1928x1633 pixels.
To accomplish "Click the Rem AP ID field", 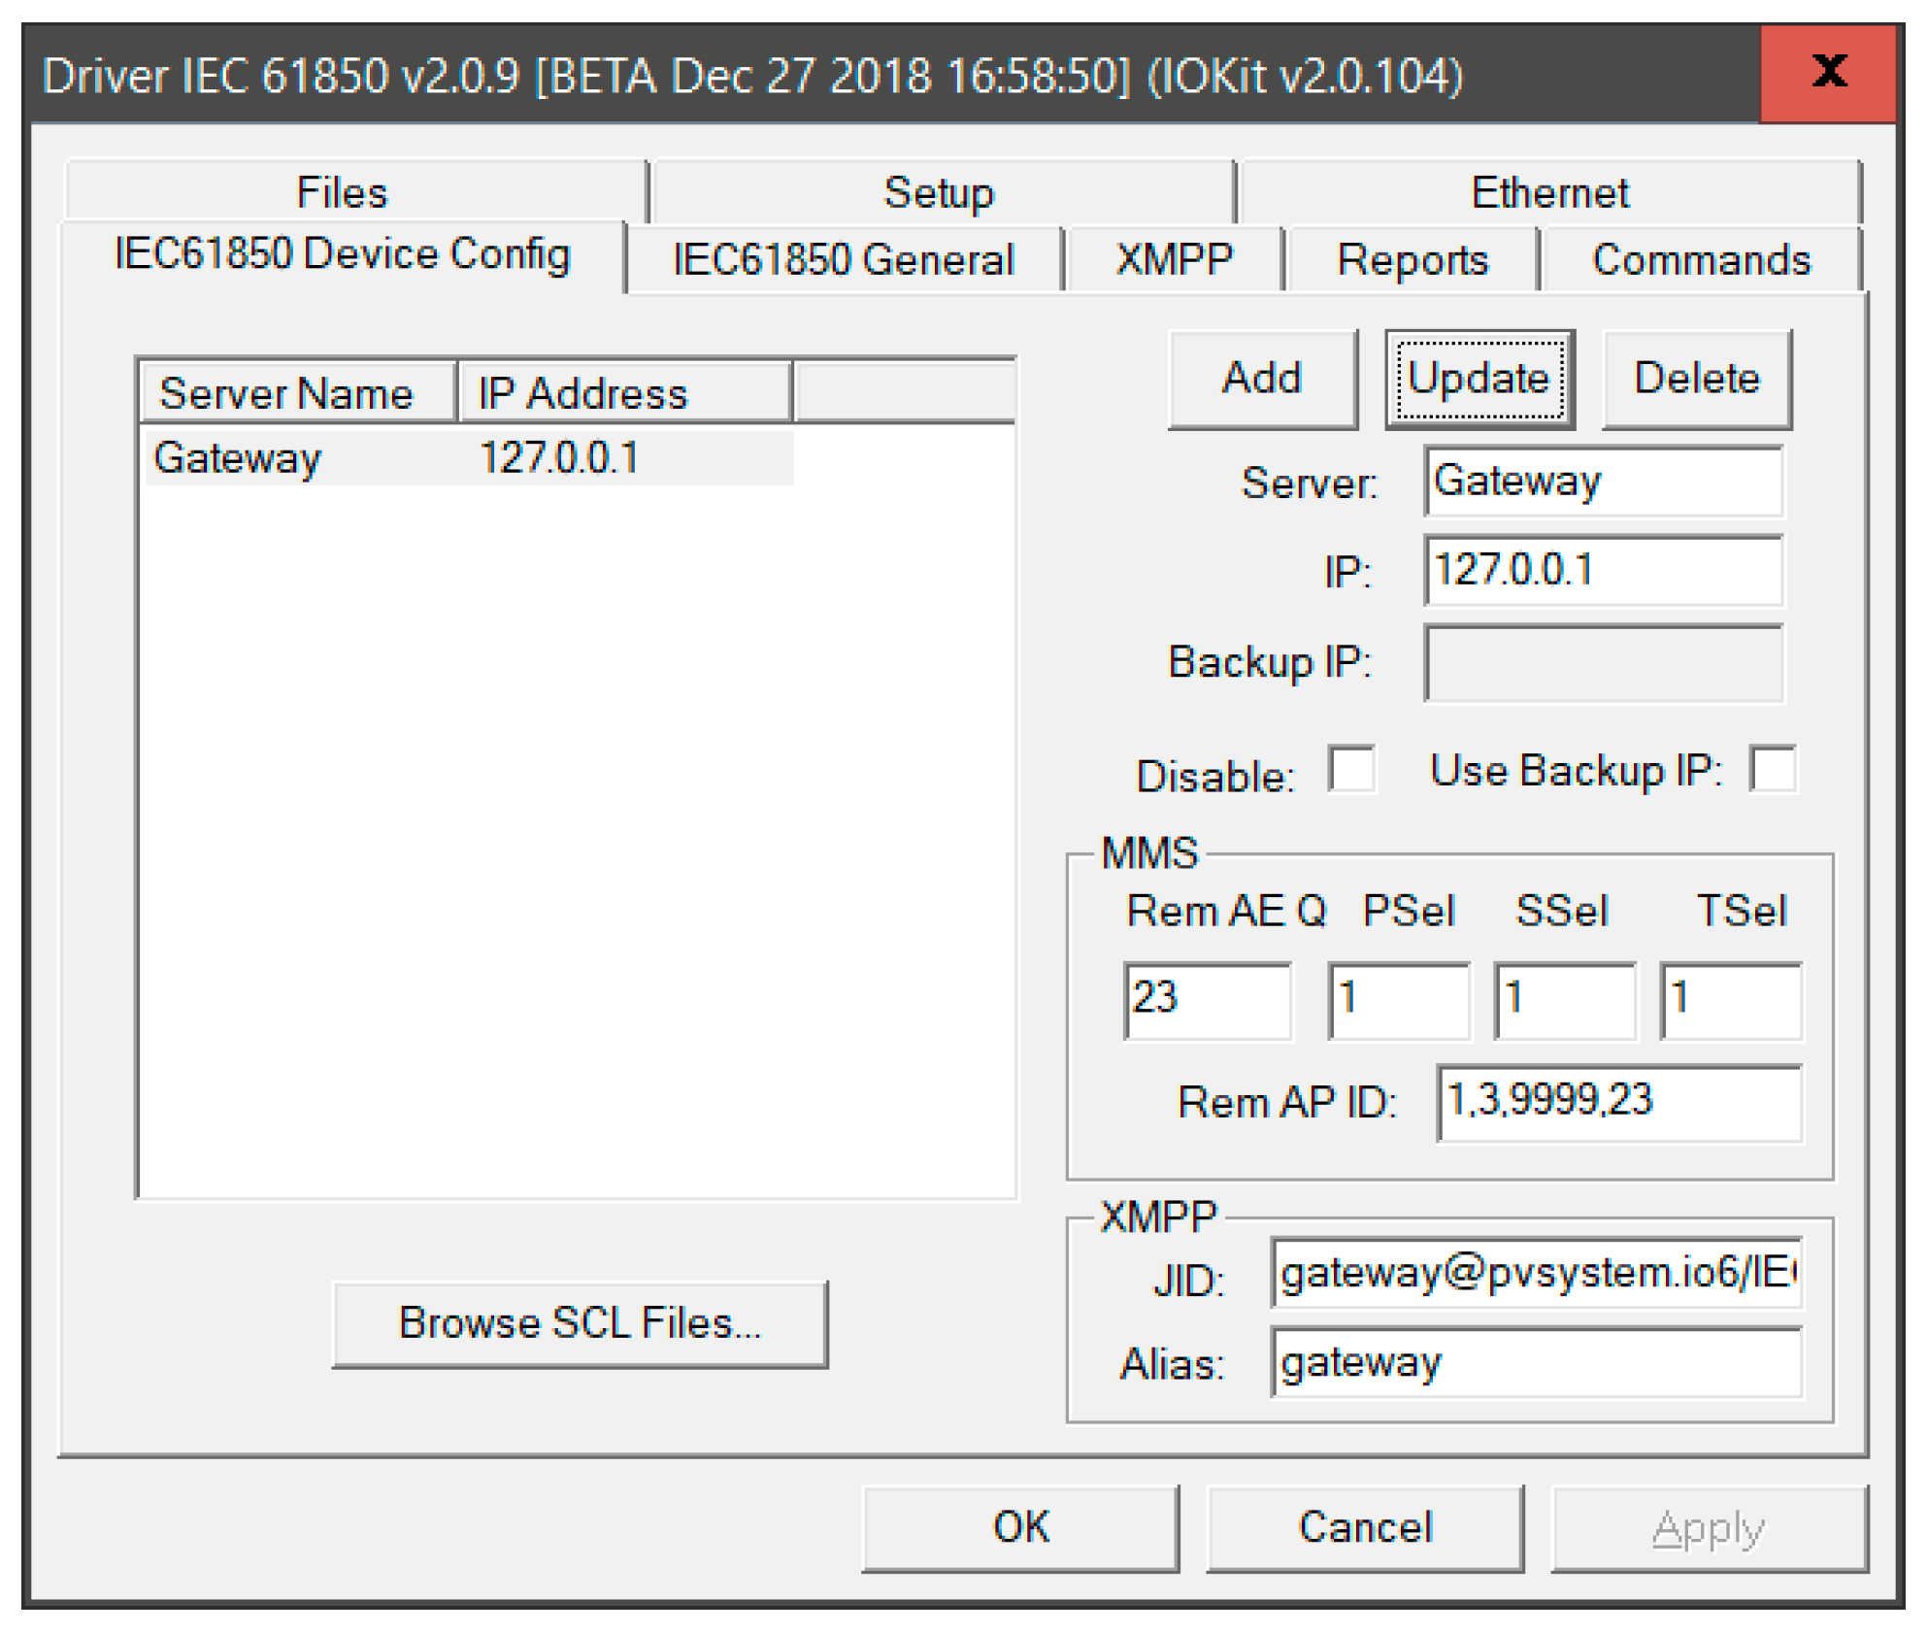I will [x=1618, y=1101].
